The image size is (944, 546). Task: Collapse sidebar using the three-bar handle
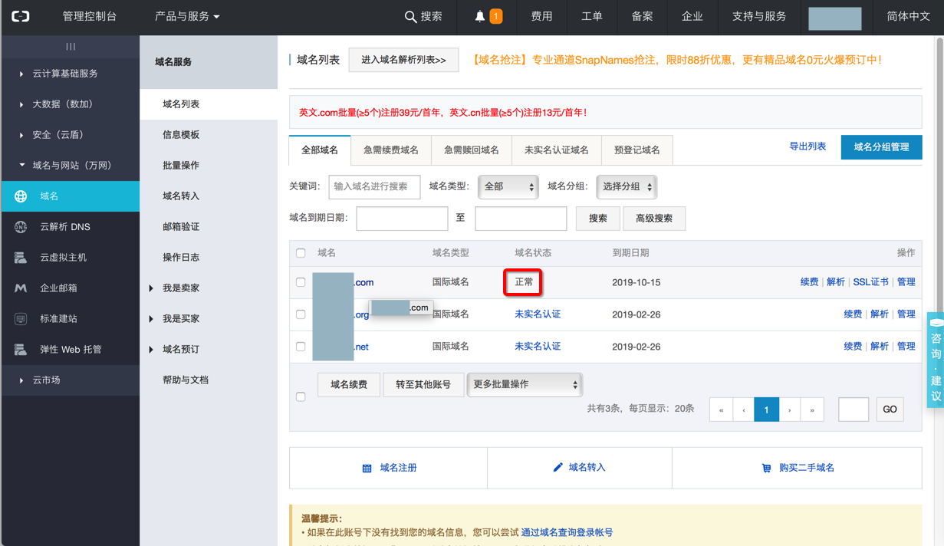pyautogui.click(x=71, y=47)
